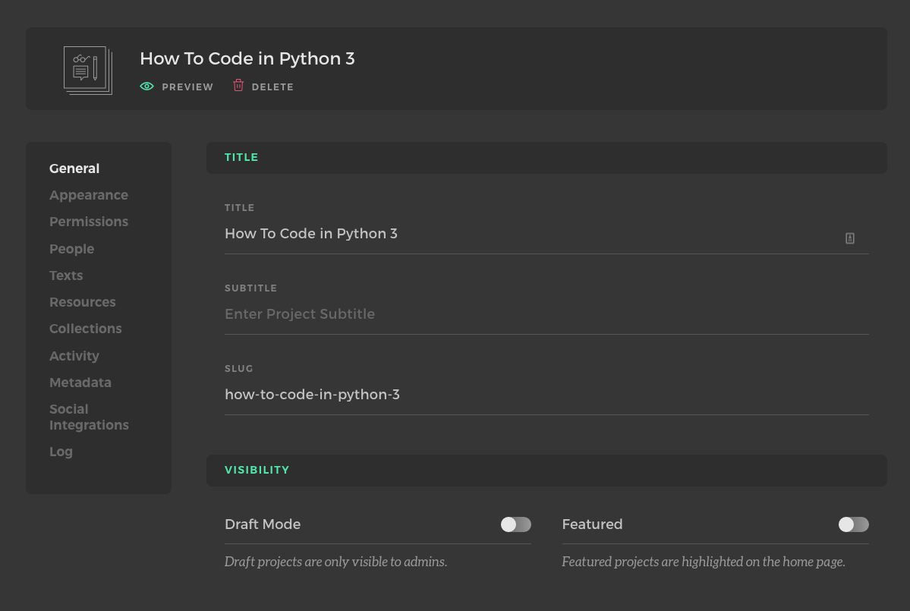Screen dimensions: 910x611
Task: Open the Appearance section
Action: (89, 195)
